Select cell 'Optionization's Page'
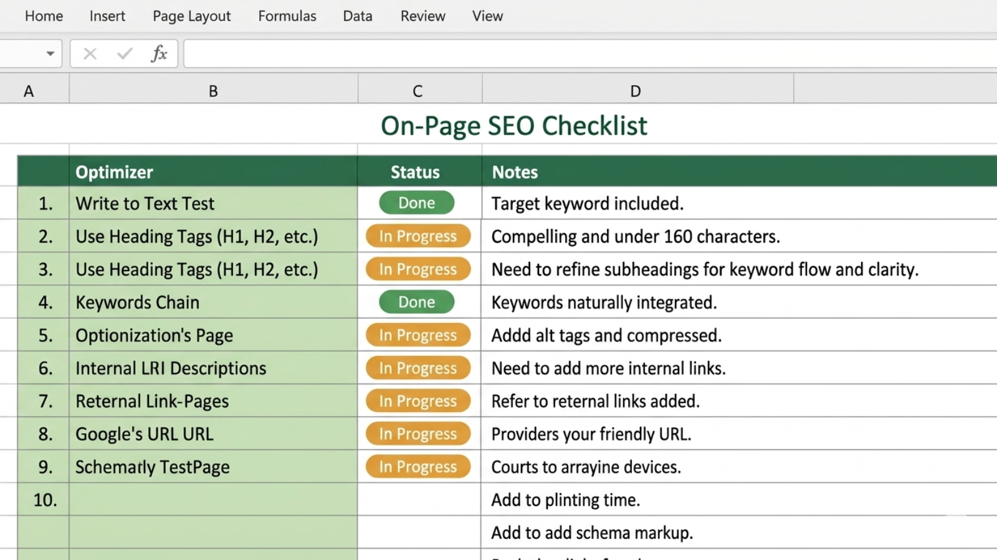Image resolution: width=997 pixels, height=560 pixels. point(213,335)
